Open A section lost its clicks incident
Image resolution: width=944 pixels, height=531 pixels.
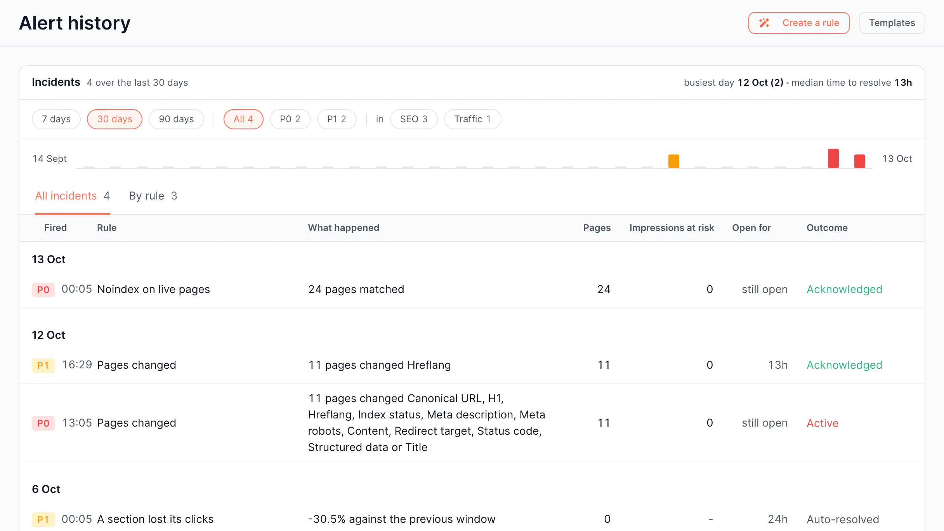(x=155, y=519)
